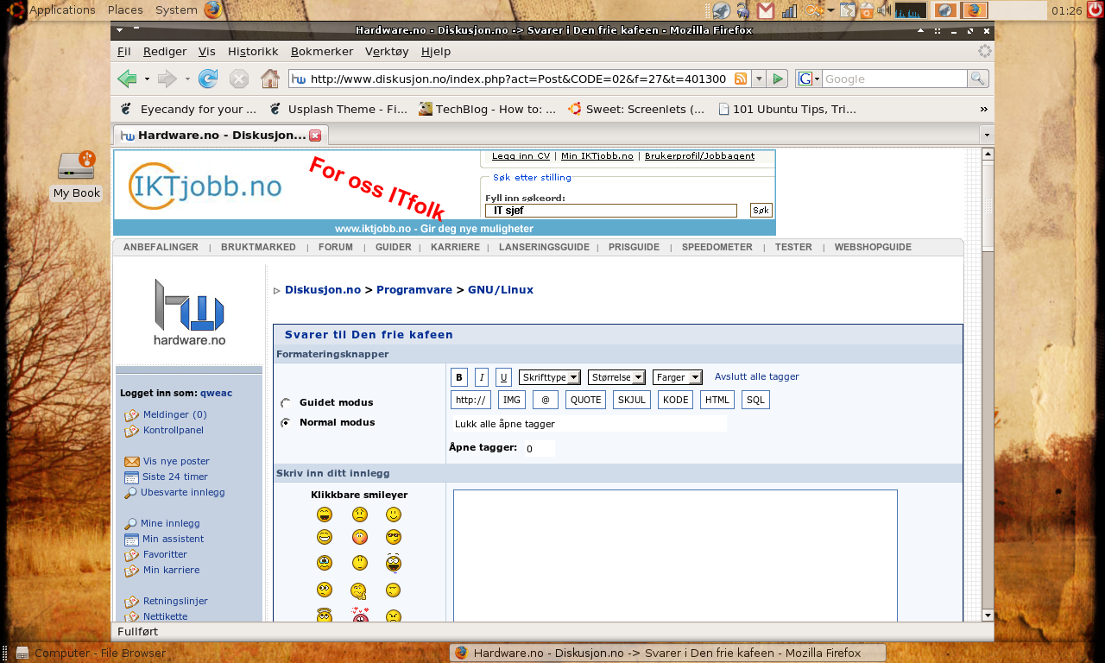Insert the thinking smiley with hand on chin

pyautogui.click(x=360, y=590)
